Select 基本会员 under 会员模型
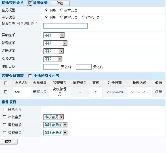Viewport: 166px width, 153px height. (61, 10)
